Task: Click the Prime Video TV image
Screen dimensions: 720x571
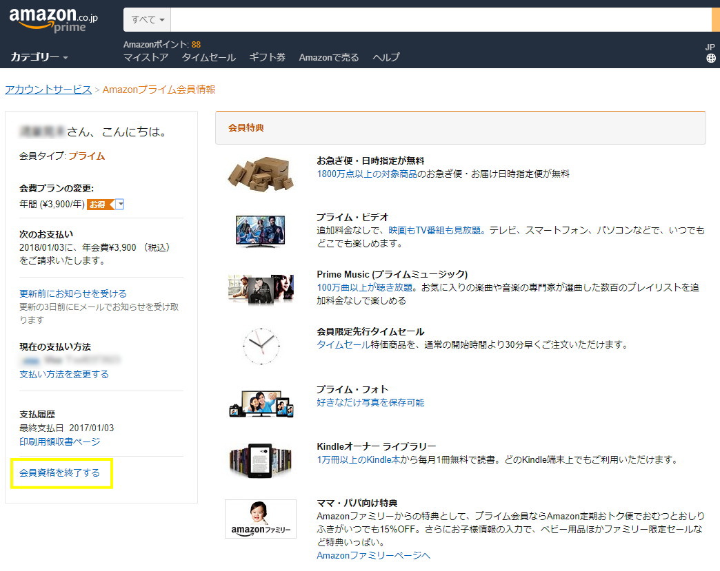Action: point(261,231)
